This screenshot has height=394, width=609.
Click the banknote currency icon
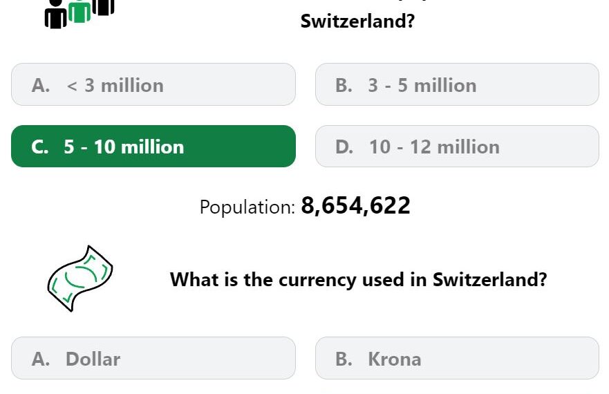[80, 279]
